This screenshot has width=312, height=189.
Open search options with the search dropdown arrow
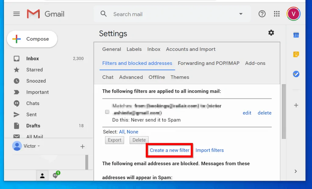point(241,14)
